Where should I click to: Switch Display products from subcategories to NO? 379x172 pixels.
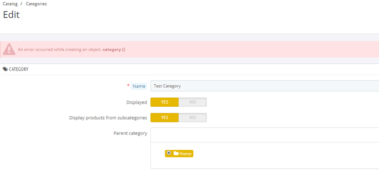[193, 118]
